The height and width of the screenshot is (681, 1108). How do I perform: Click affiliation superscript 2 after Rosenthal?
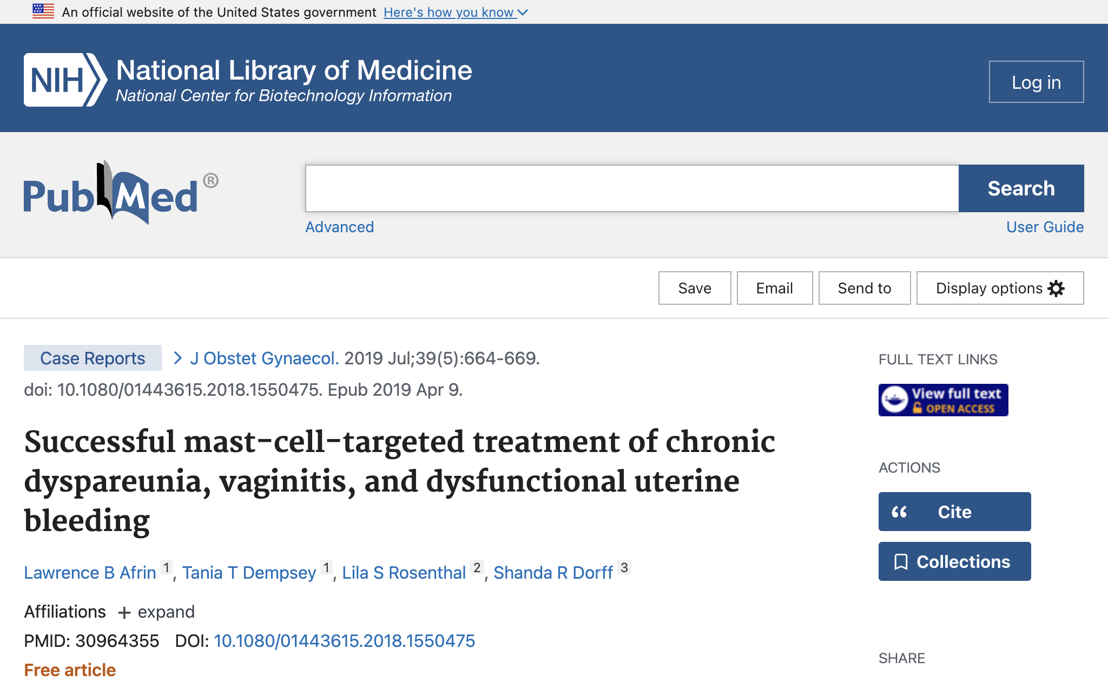477,568
